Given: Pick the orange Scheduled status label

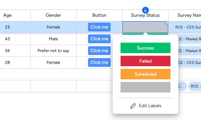Looking at the screenshot, I should (x=145, y=74).
